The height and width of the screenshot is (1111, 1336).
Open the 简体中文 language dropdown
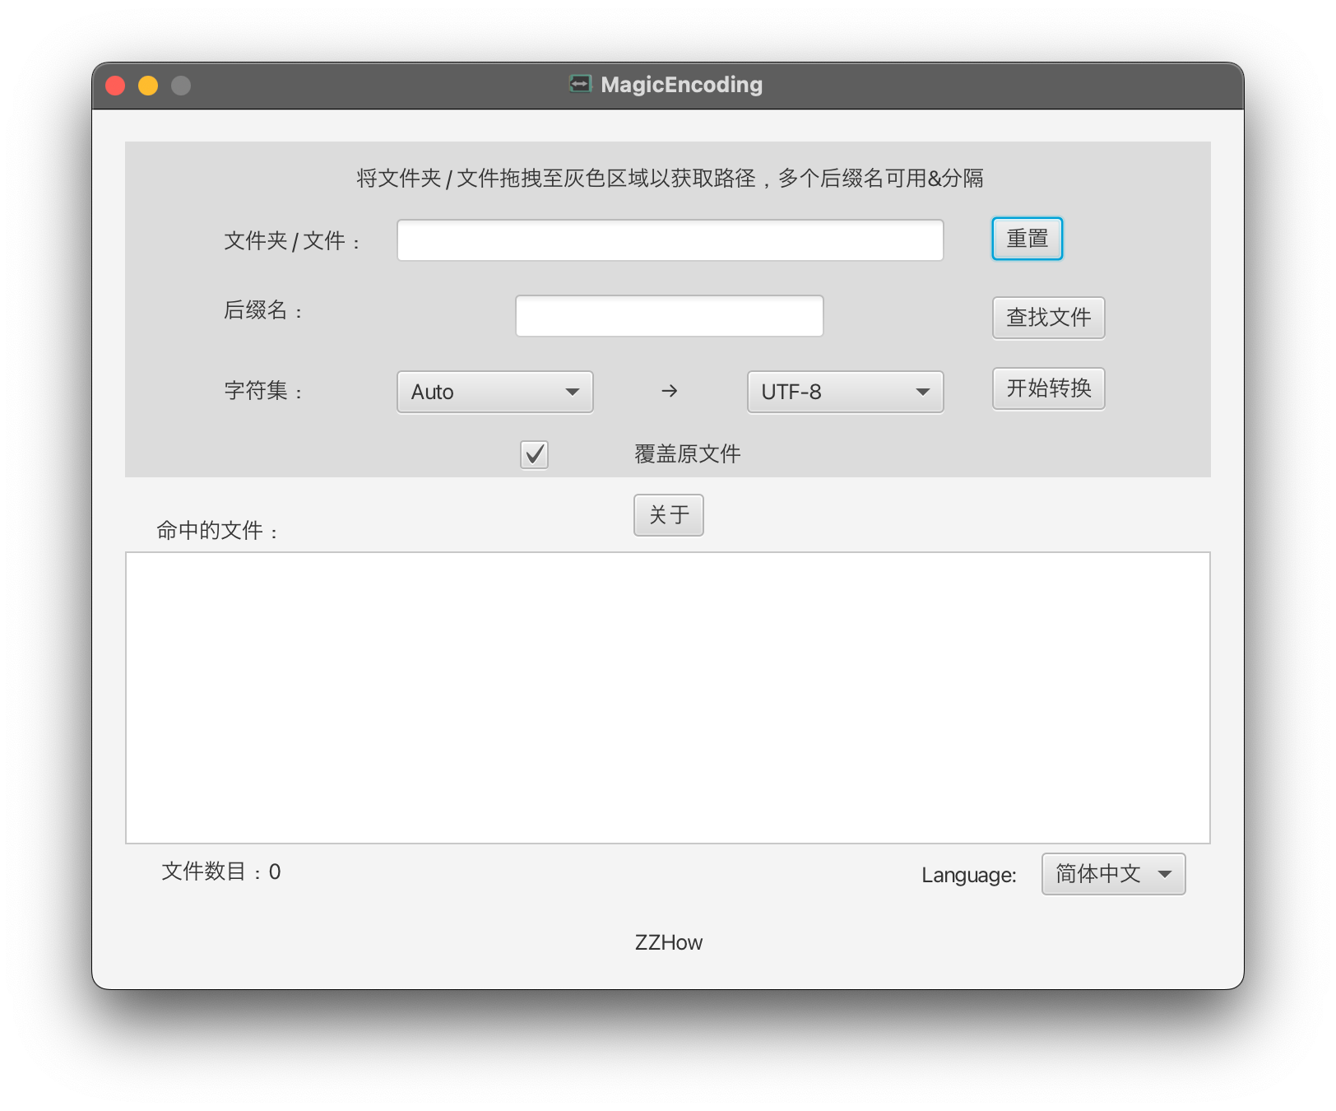1113,874
